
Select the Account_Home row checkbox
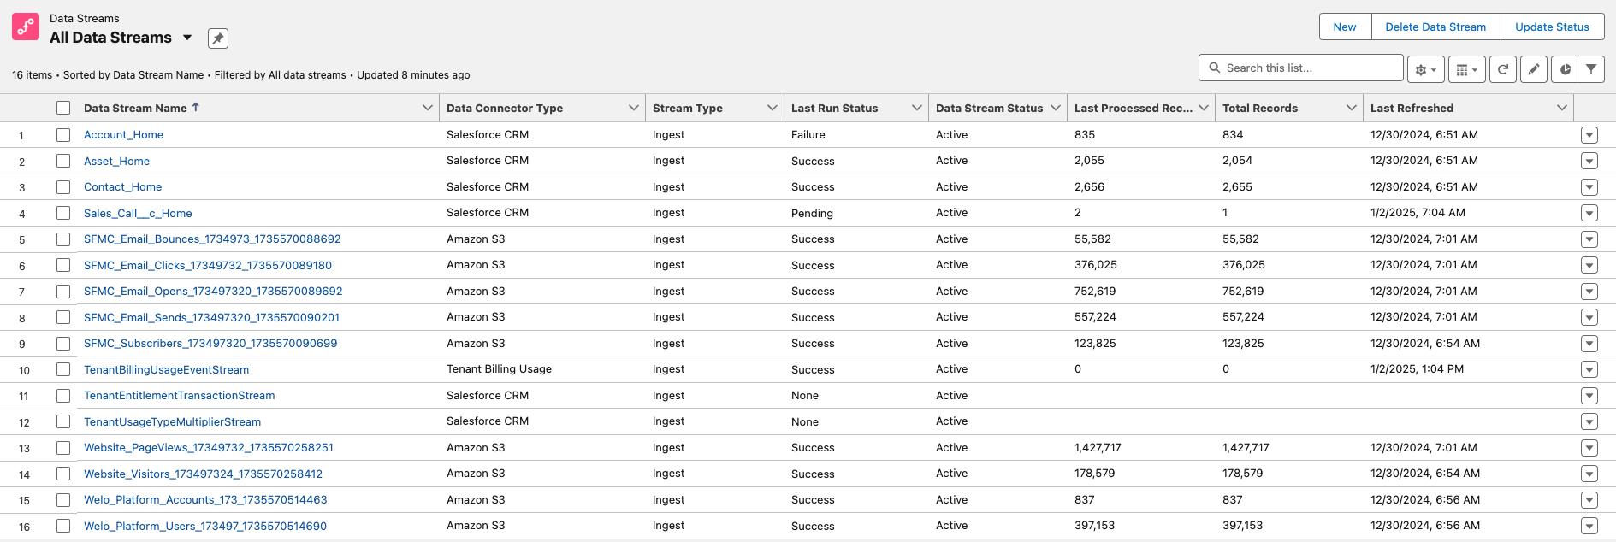click(x=63, y=135)
